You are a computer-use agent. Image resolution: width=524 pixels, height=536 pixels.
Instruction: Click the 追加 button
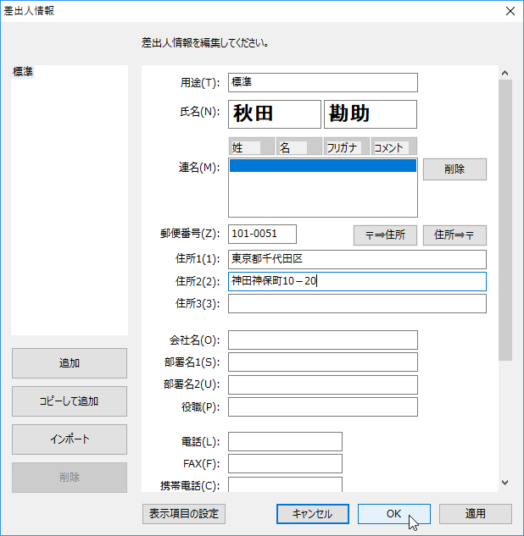[70, 363]
